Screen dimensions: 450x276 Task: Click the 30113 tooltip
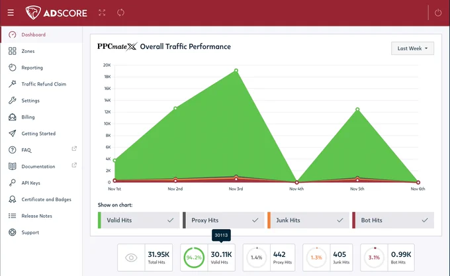[221, 235]
